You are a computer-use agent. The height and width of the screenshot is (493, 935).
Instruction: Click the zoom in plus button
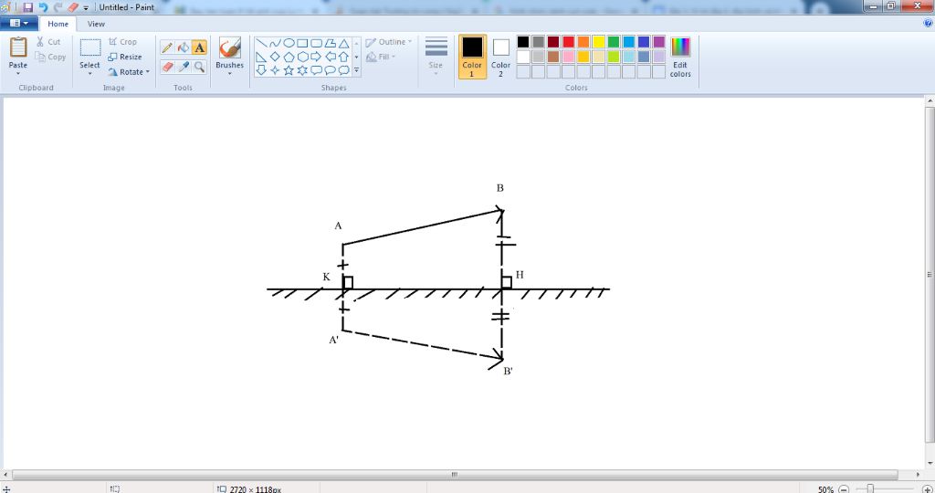coord(927,489)
